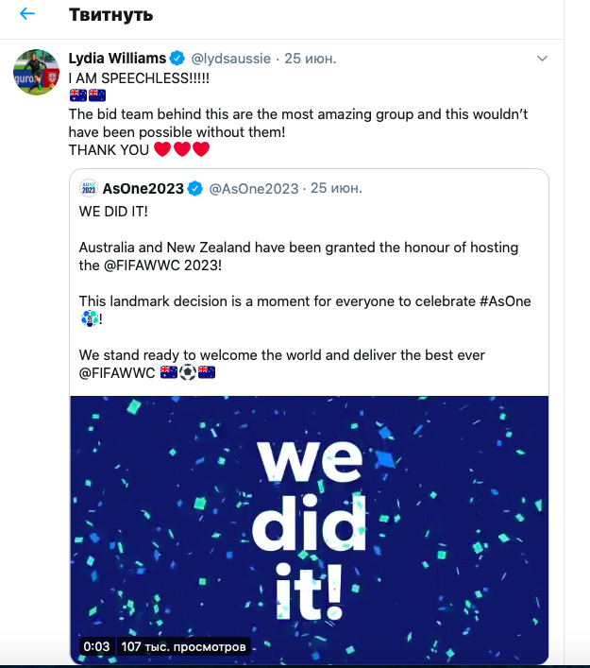
Task: Click the flag emojis under I AM SPEECHLESS
Action: 88,94
